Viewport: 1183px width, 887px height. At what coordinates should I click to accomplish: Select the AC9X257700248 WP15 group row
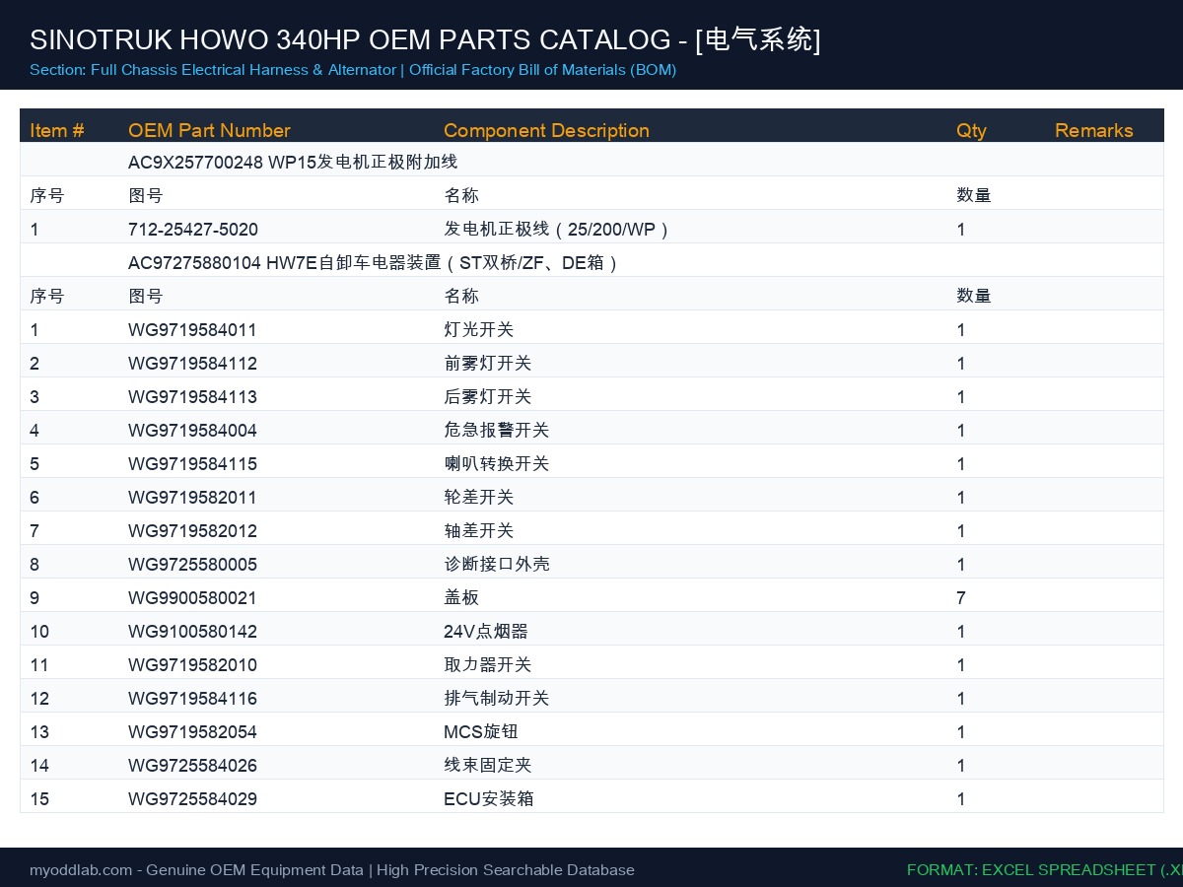tap(591, 160)
